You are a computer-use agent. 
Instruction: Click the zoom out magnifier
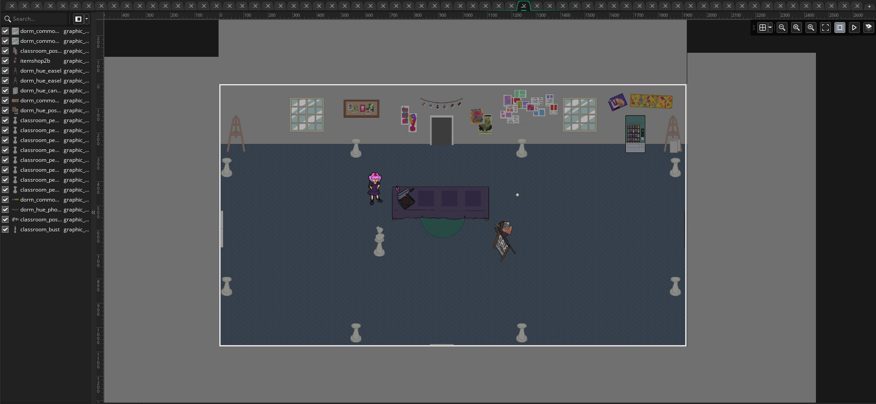(x=782, y=28)
